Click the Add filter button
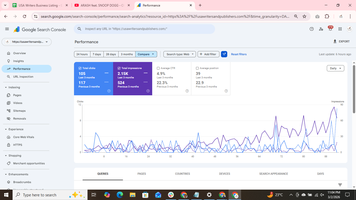Image resolution: width=356 pixels, height=200 pixels. 208,54
